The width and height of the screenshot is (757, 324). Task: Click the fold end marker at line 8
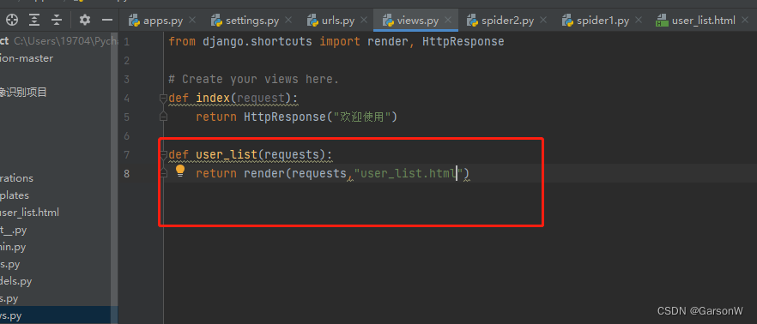(163, 172)
